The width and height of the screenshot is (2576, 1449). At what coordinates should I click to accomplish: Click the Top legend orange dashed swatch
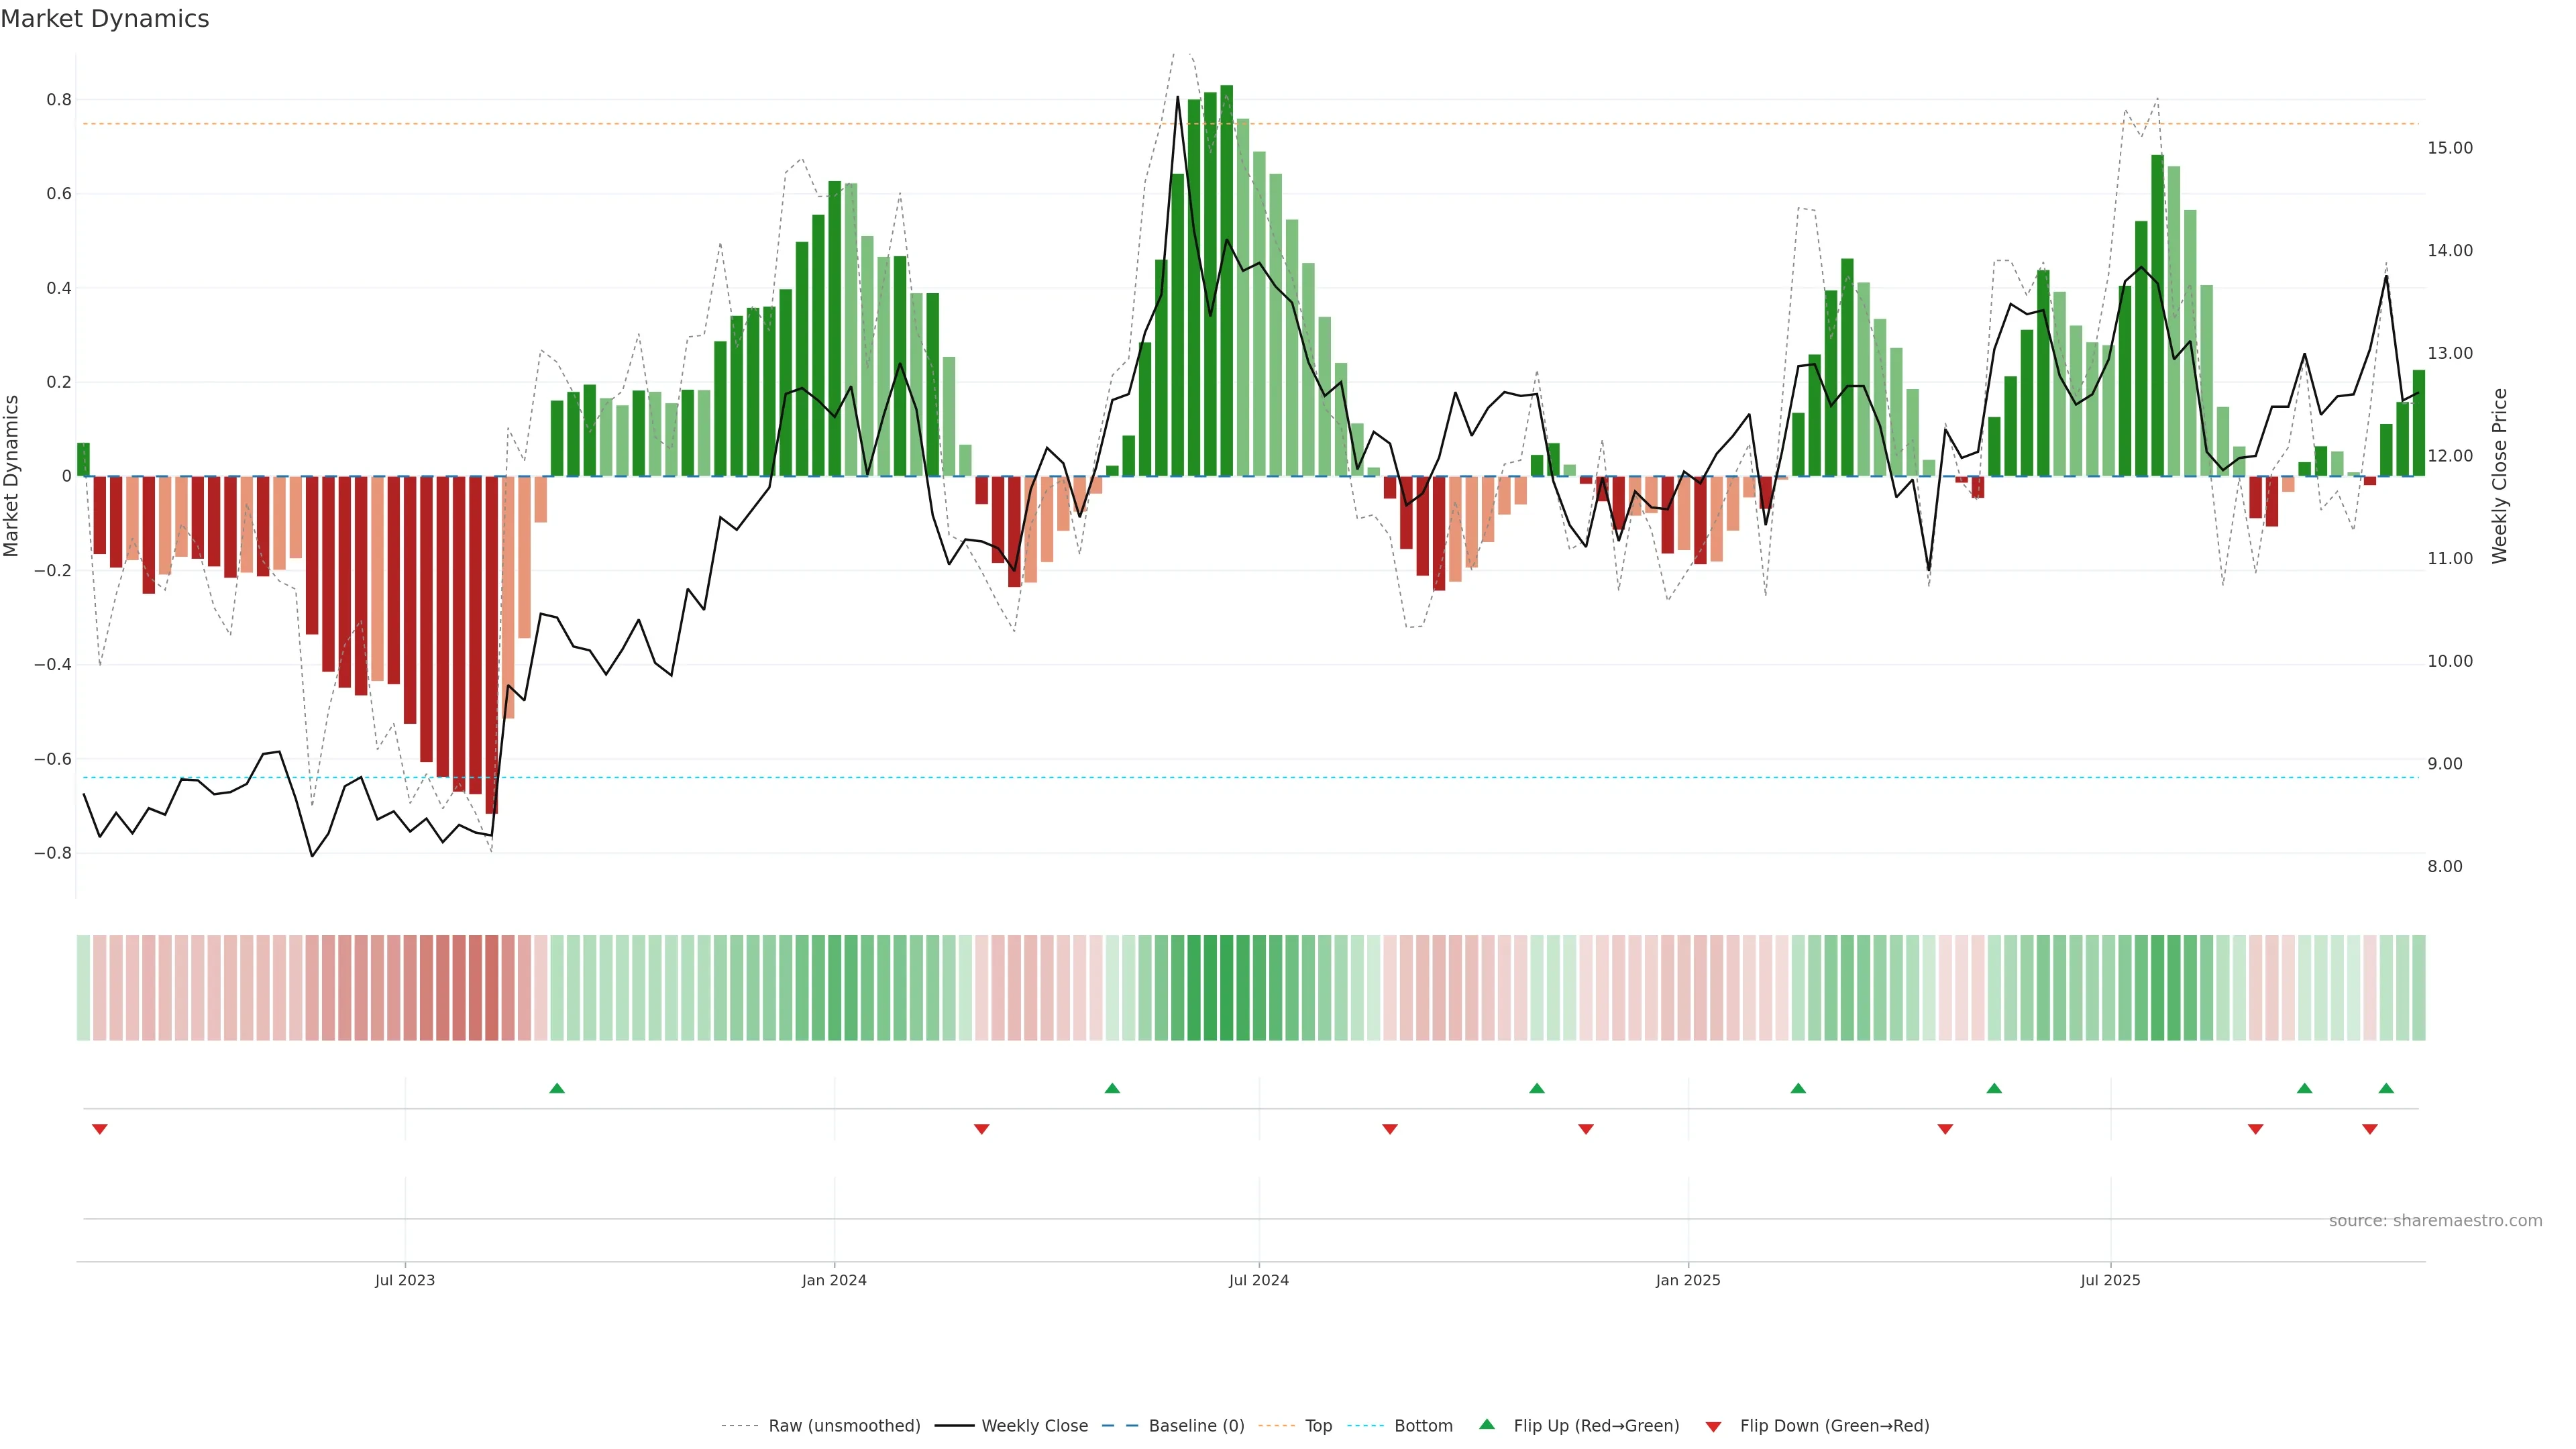pyautogui.click(x=1276, y=1426)
